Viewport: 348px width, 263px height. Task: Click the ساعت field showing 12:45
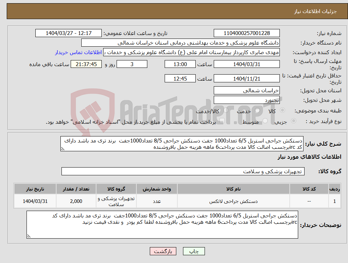(x=180, y=78)
